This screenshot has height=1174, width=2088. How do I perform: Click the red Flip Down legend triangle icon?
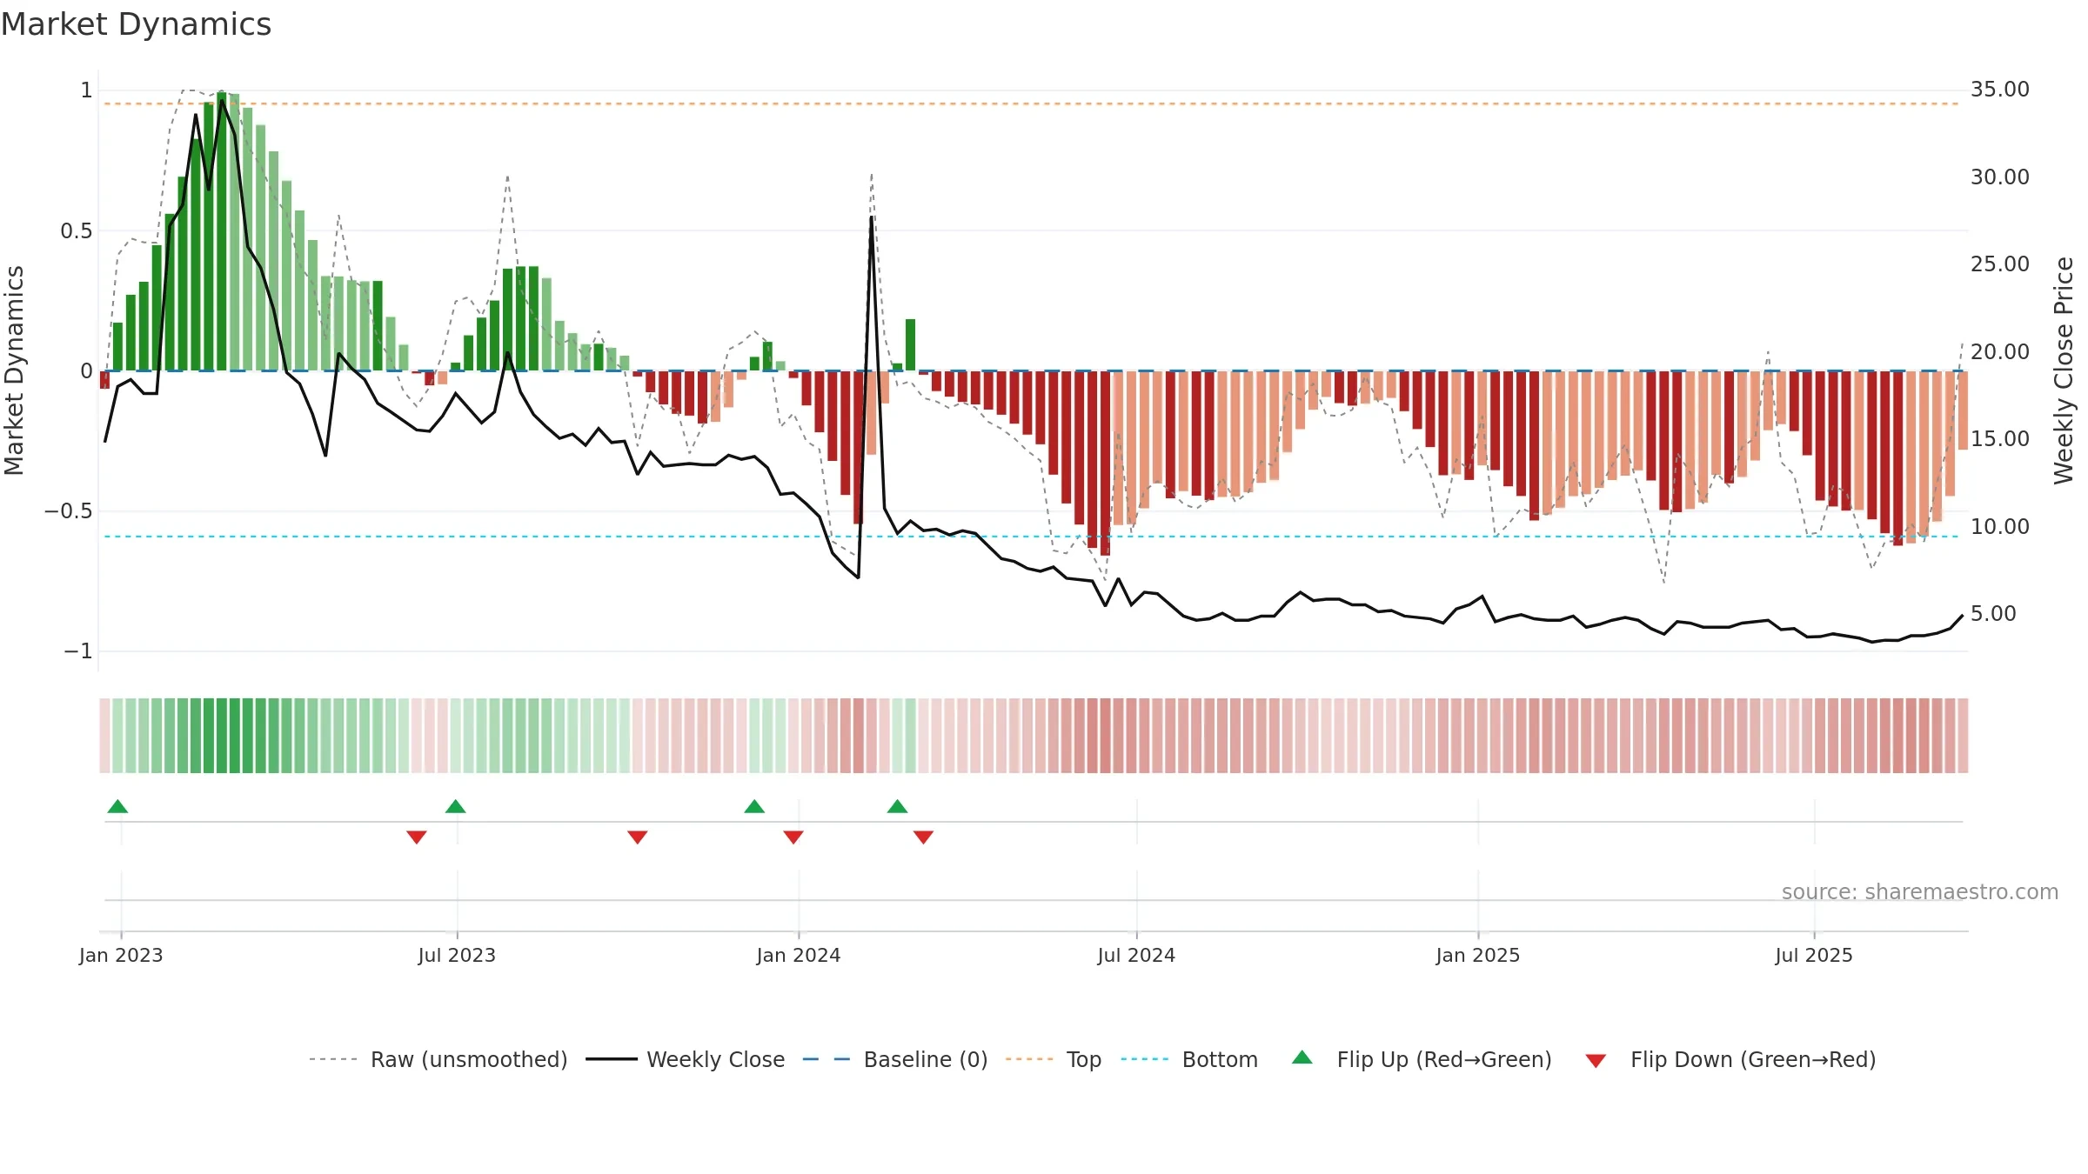click(x=1596, y=1061)
